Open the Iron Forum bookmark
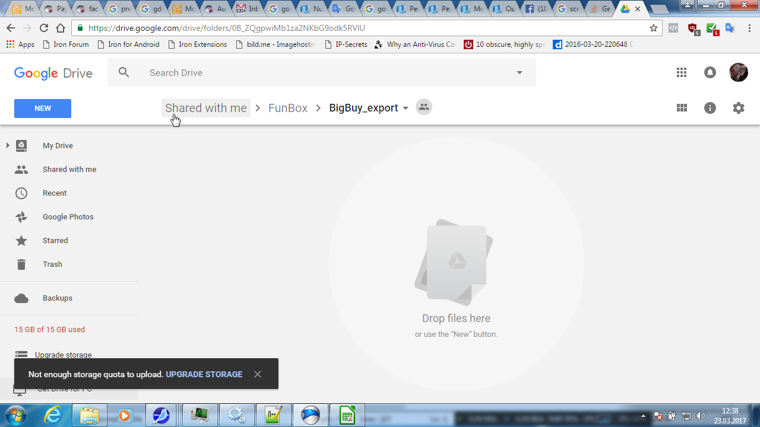This screenshot has height=427, width=760. (x=66, y=44)
